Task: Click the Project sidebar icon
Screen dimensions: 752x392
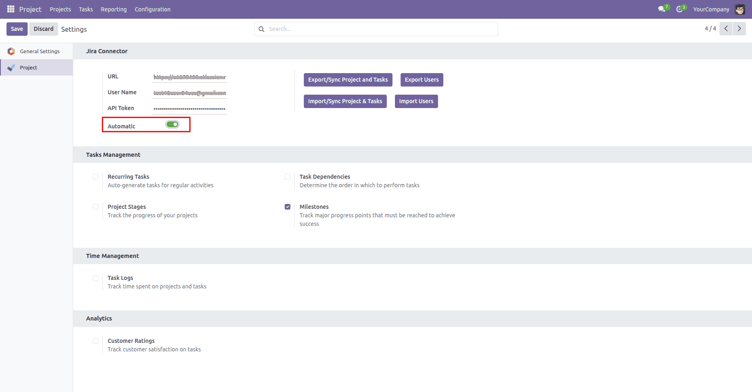Action: pyautogui.click(x=11, y=67)
